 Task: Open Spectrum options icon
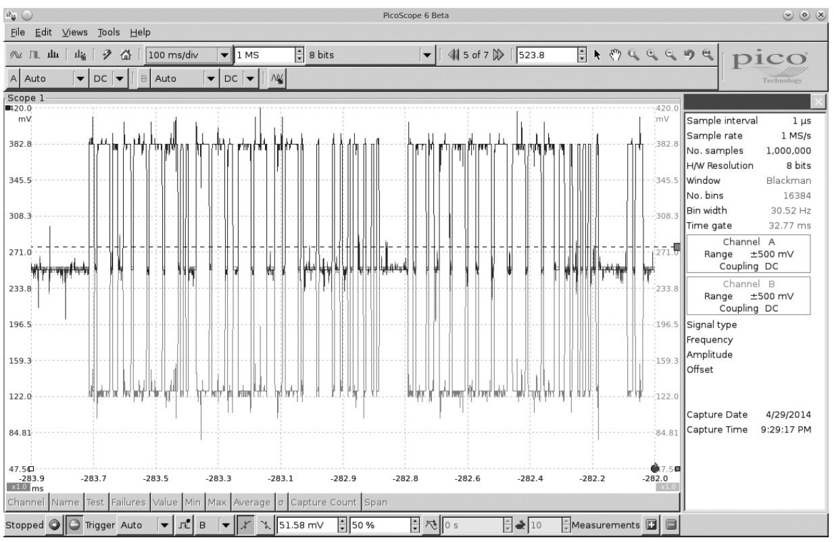pos(80,55)
